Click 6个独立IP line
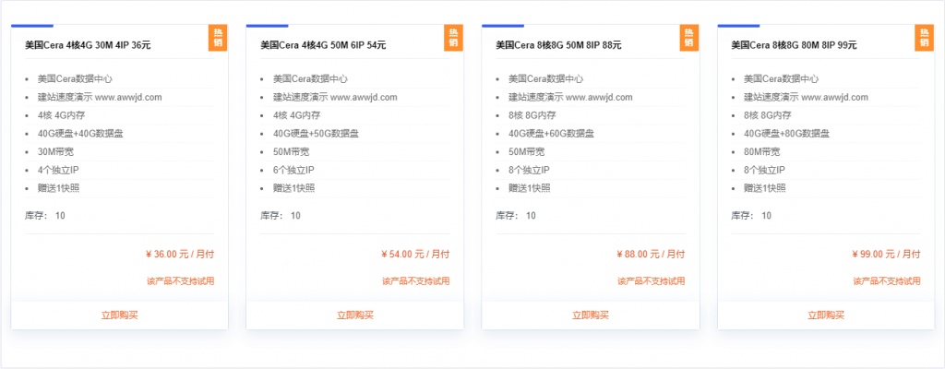945x369 pixels. point(293,170)
